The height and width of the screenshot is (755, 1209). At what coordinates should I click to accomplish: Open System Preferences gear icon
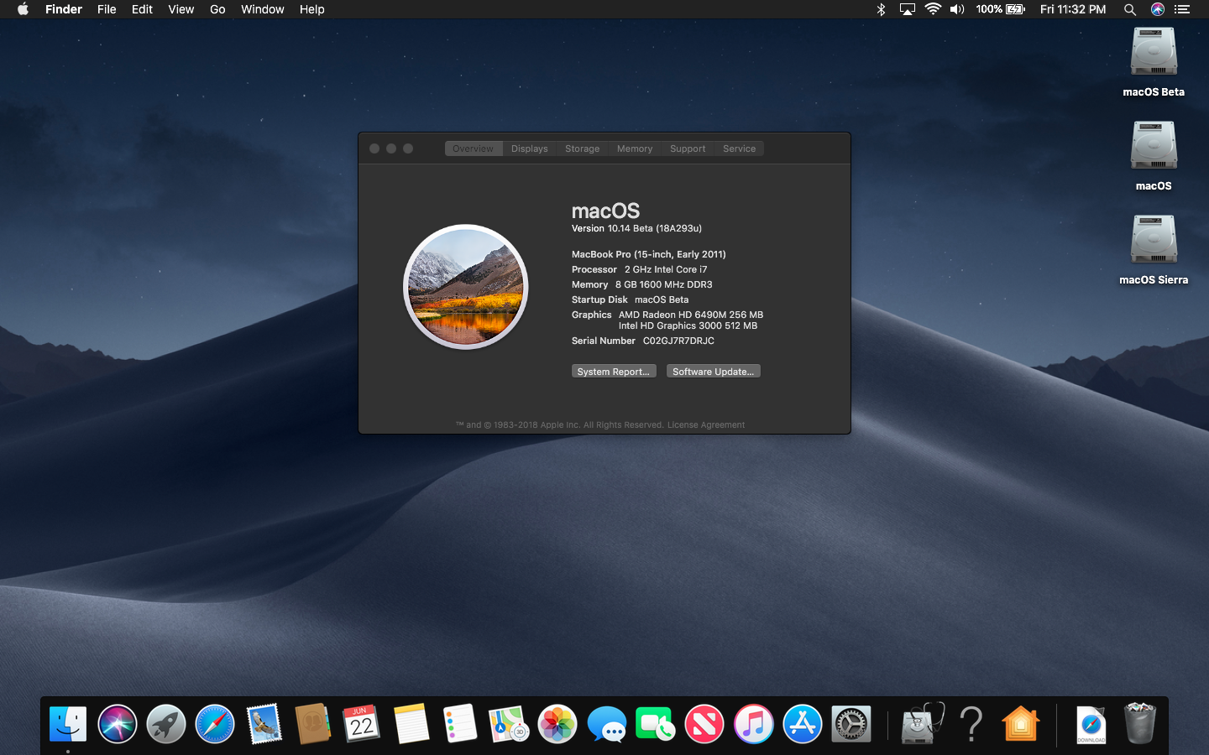tap(851, 724)
